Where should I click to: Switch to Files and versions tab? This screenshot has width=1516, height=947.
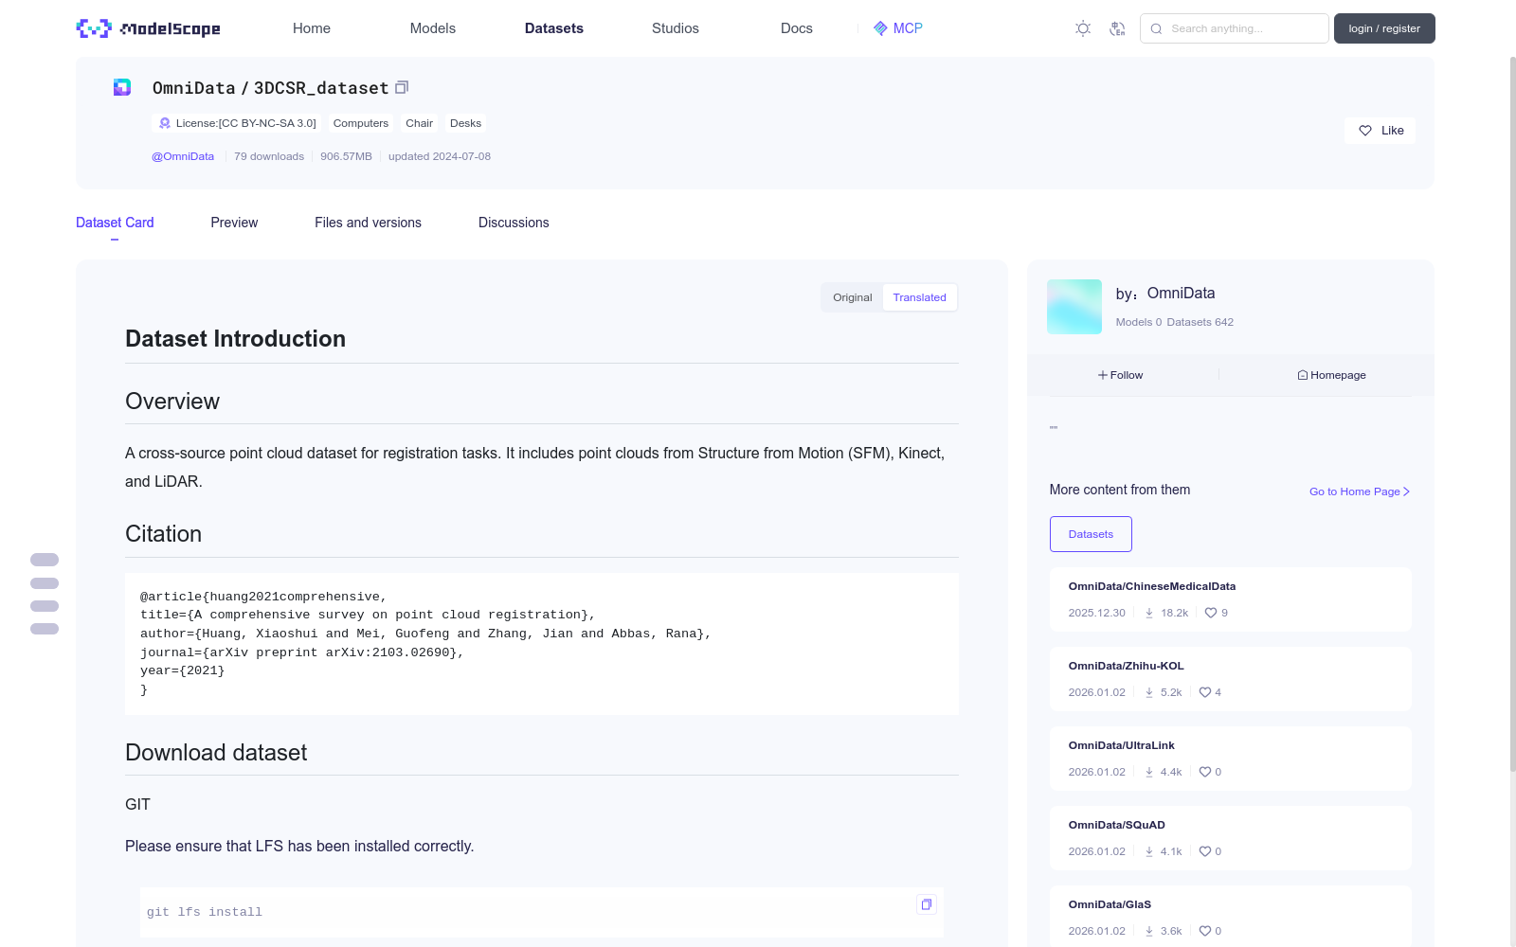[369, 223]
